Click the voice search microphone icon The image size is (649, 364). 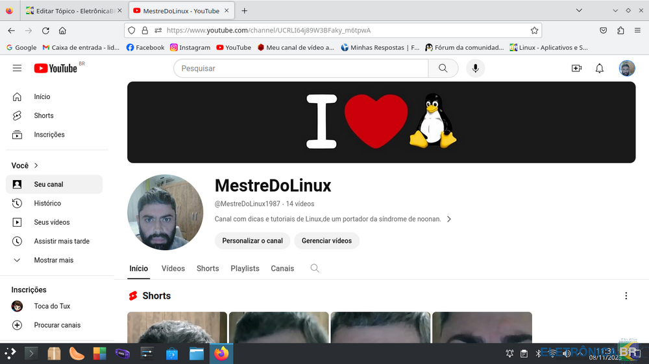coord(476,68)
